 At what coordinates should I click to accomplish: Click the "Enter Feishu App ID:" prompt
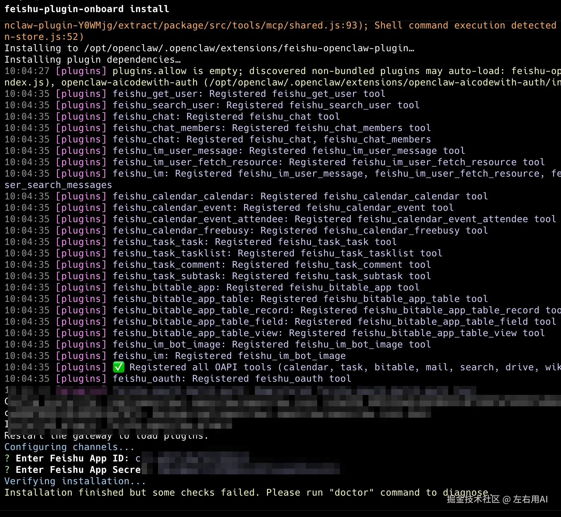click(67, 458)
